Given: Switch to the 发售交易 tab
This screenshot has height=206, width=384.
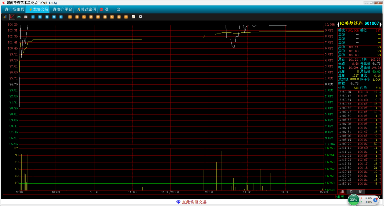Looking at the screenshot, I should (38, 9).
